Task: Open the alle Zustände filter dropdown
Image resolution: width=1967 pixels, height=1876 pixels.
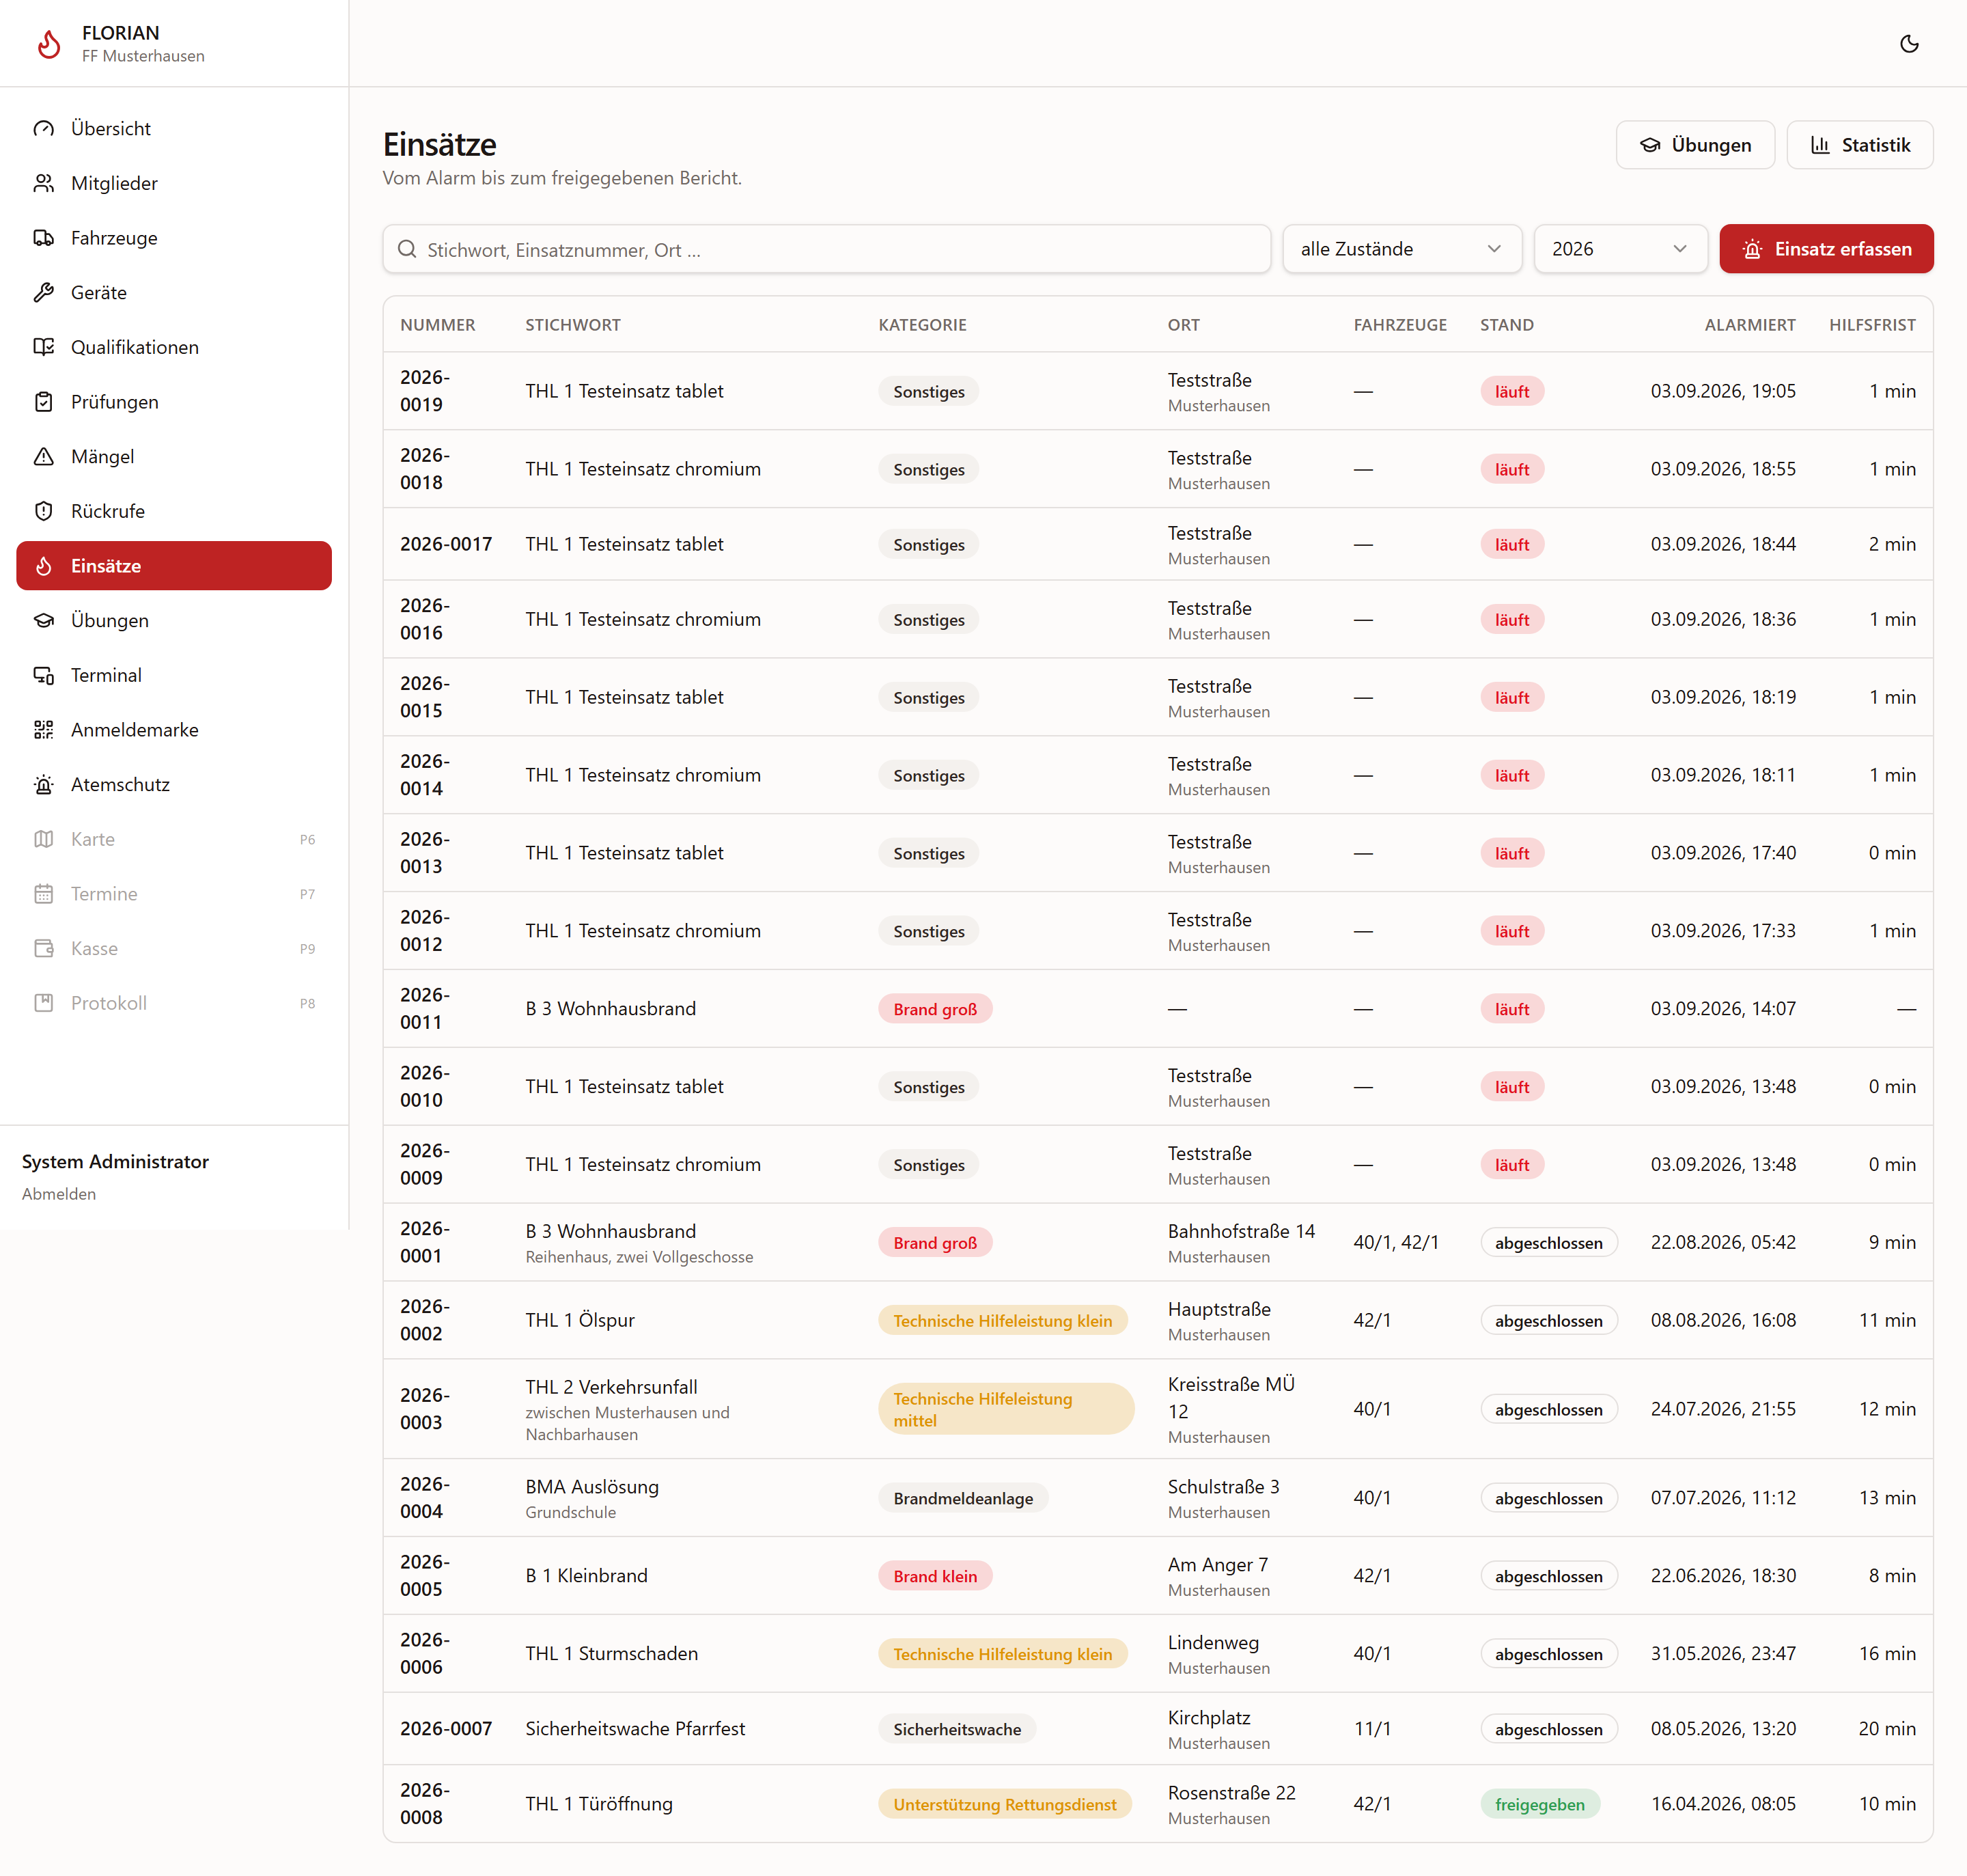Action: tap(1401, 249)
